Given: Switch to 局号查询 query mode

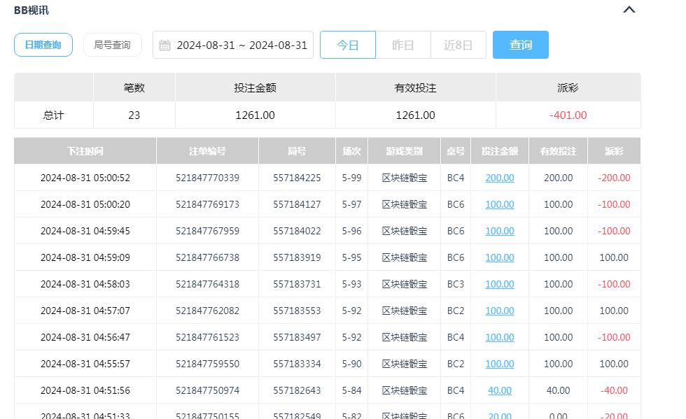Looking at the screenshot, I should point(112,44).
